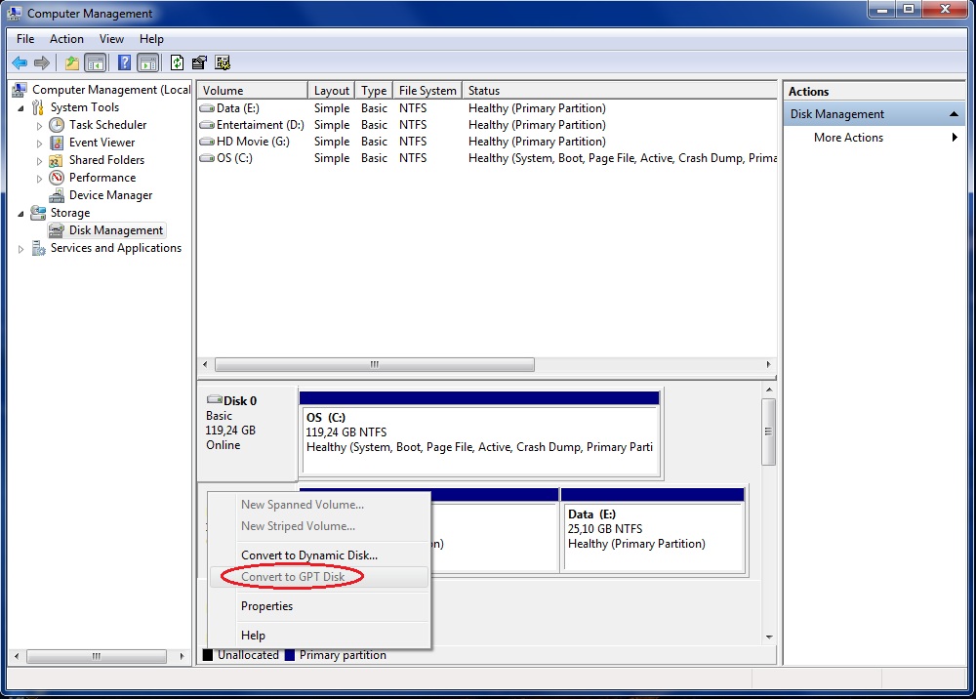Select the Services and Applications icon
Screen dimensions: 976x699
(x=38, y=248)
